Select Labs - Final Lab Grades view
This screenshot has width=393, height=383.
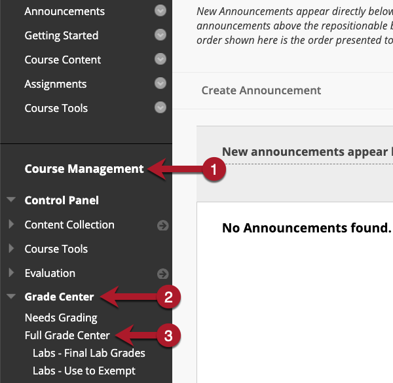click(89, 353)
